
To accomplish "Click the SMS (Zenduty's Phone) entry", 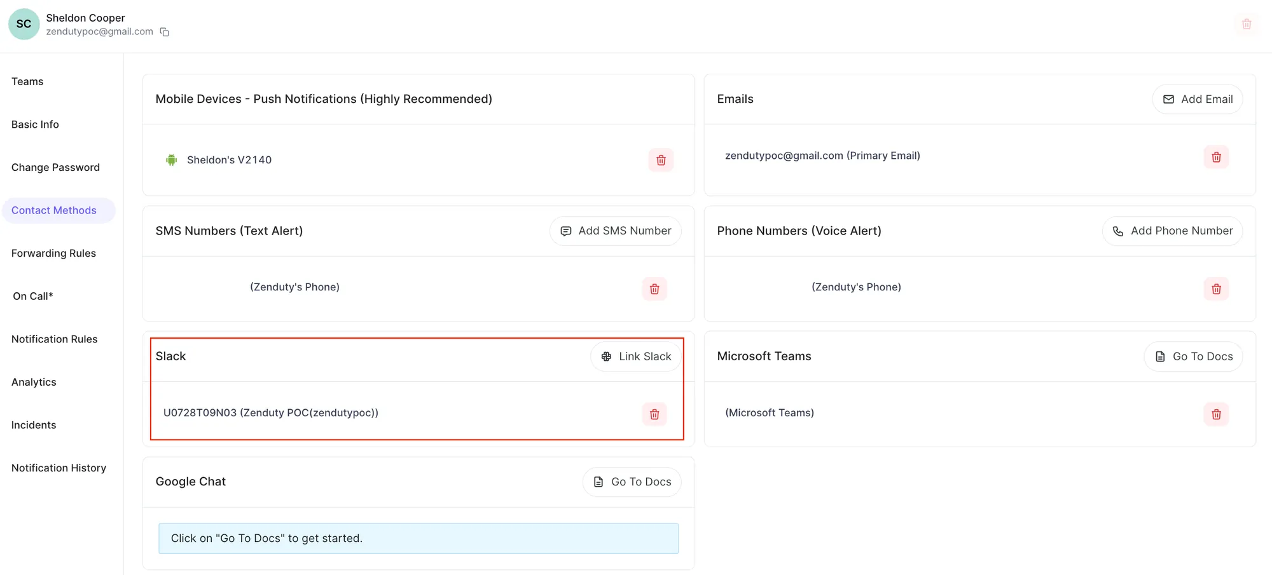I will coord(294,287).
